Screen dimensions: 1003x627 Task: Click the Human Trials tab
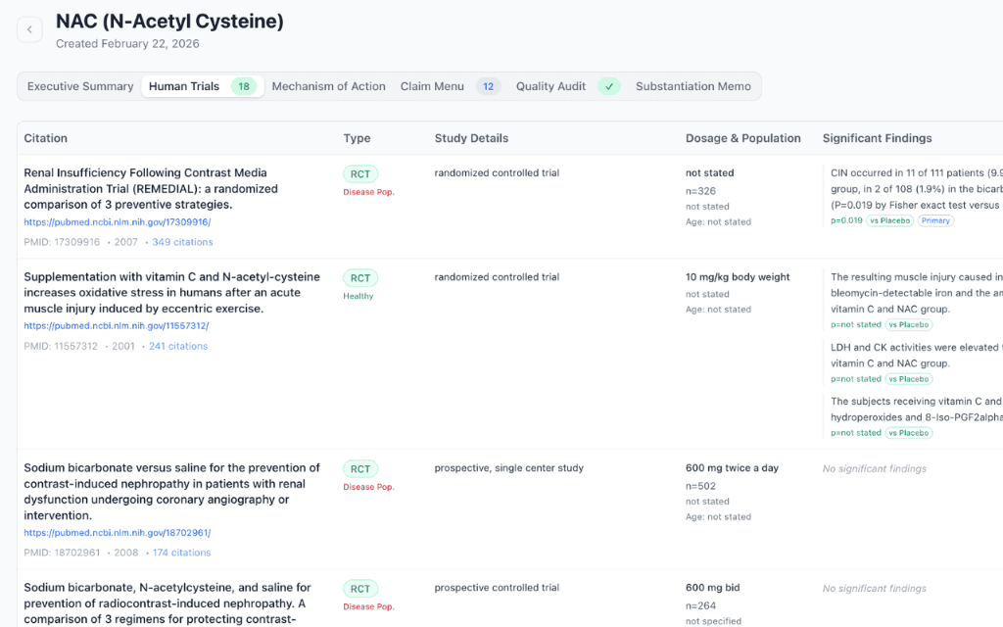[184, 86]
